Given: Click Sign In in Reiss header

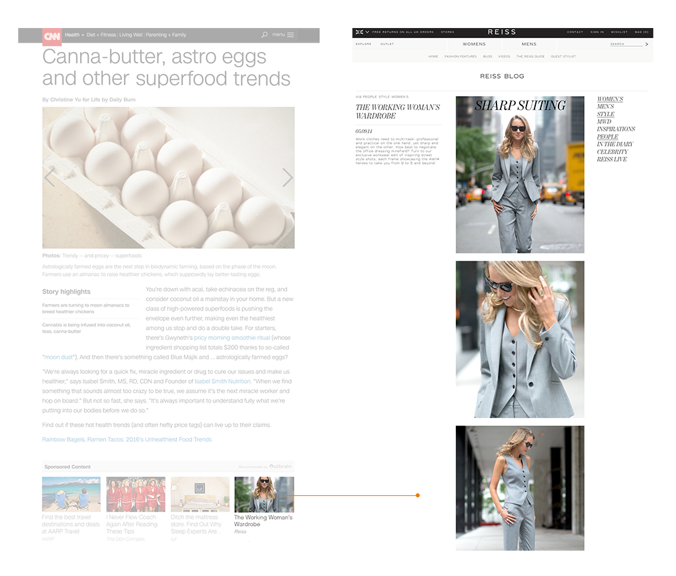Looking at the screenshot, I should point(597,32).
